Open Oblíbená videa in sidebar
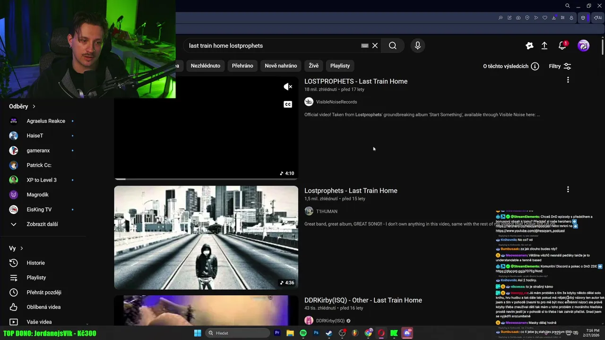Image resolution: width=605 pixels, height=340 pixels. [x=43, y=307]
